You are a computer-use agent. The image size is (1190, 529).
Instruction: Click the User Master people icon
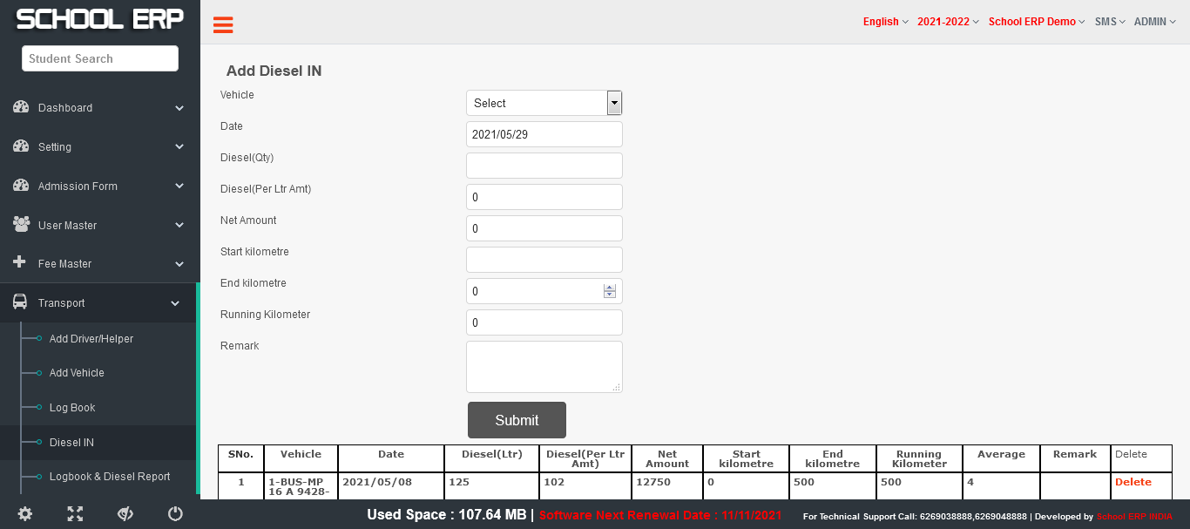point(21,225)
